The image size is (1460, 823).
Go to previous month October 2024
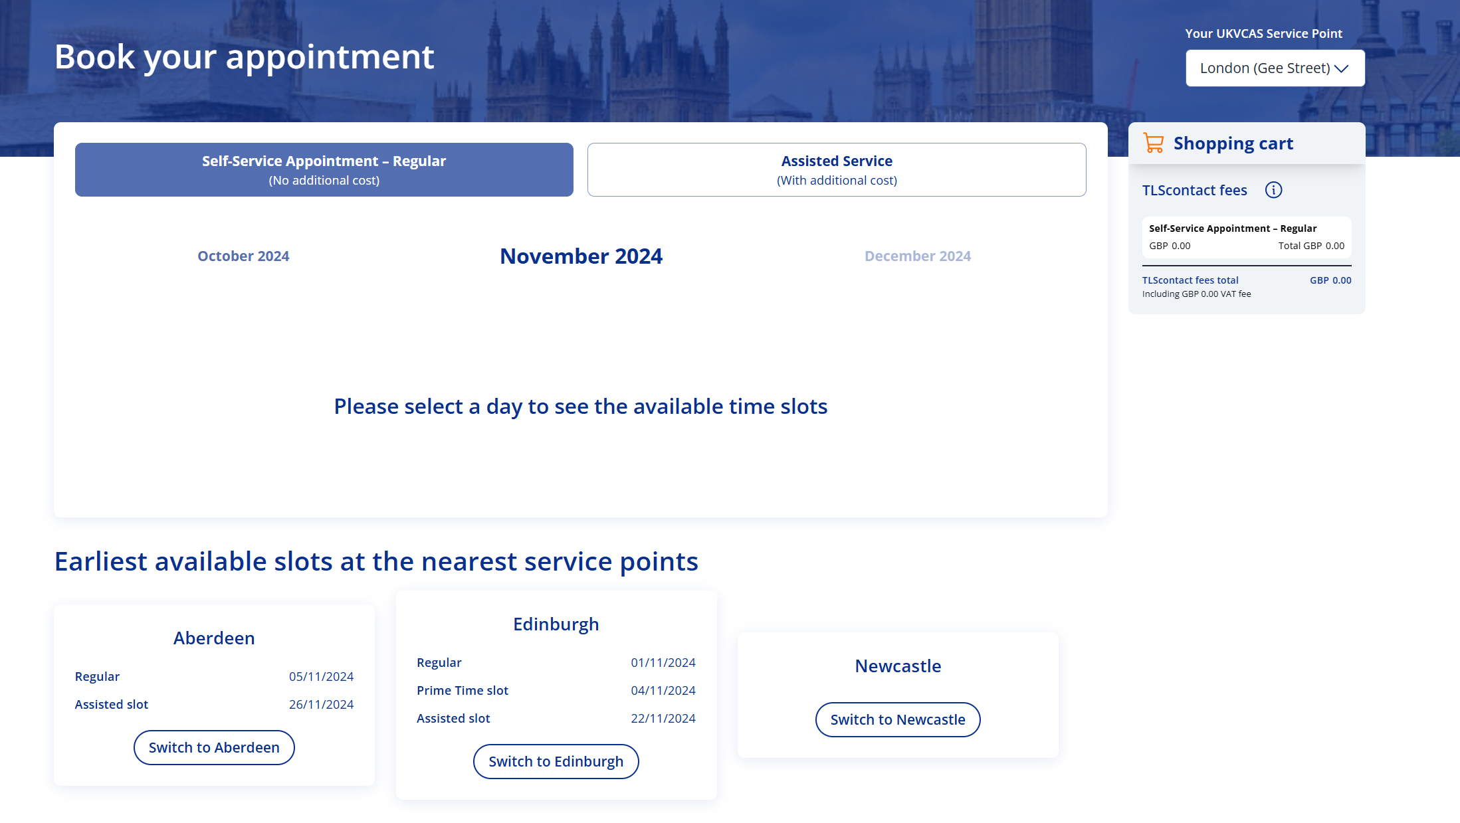[243, 256]
